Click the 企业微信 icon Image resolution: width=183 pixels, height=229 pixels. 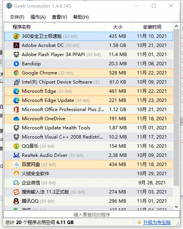click(x=16, y=183)
